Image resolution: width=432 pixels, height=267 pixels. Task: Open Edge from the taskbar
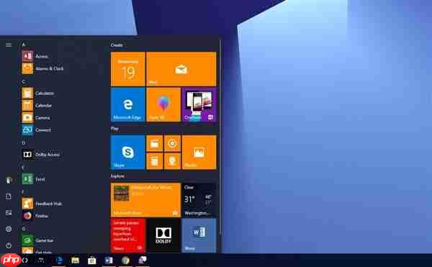pyautogui.click(x=59, y=261)
